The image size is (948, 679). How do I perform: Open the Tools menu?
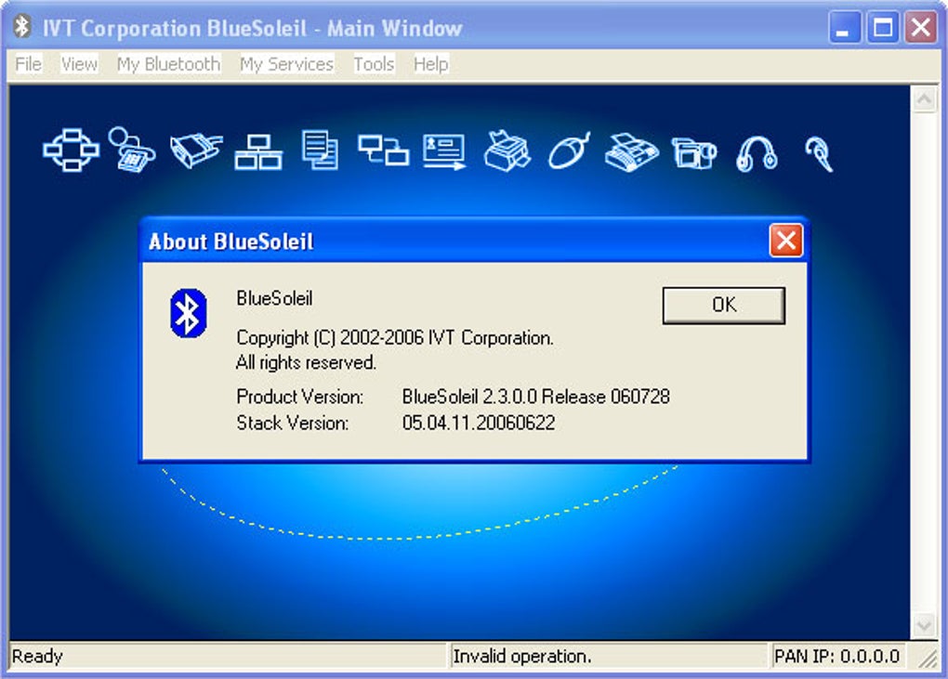[x=373, y=63]
